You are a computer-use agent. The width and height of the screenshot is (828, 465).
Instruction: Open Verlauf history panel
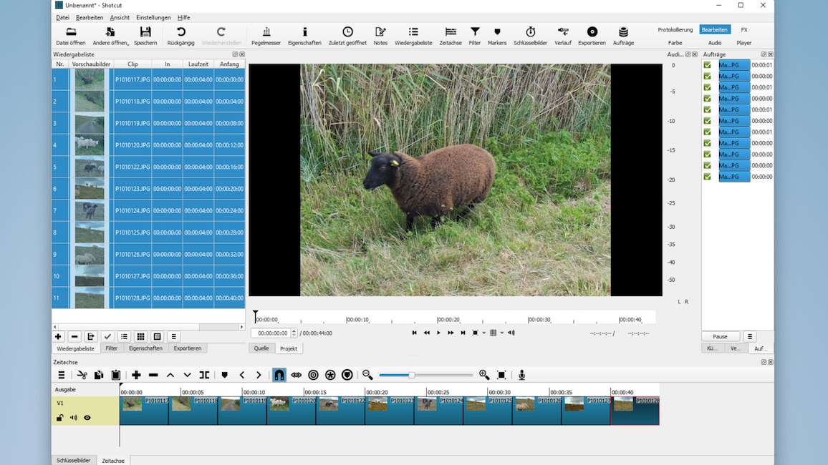[563, 36]
